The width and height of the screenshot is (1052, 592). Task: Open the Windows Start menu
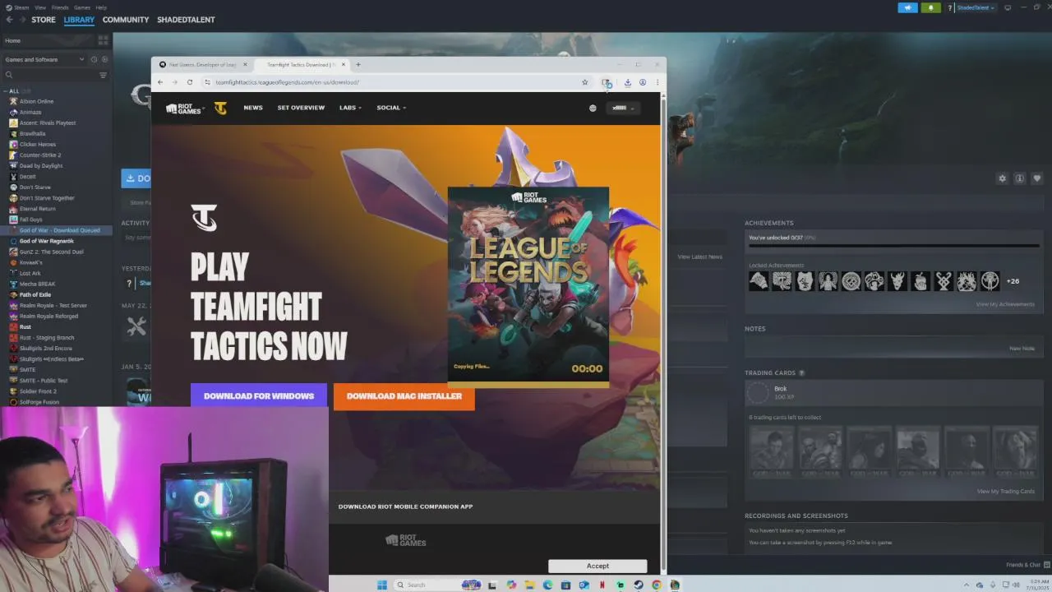[x=382, y=585]
